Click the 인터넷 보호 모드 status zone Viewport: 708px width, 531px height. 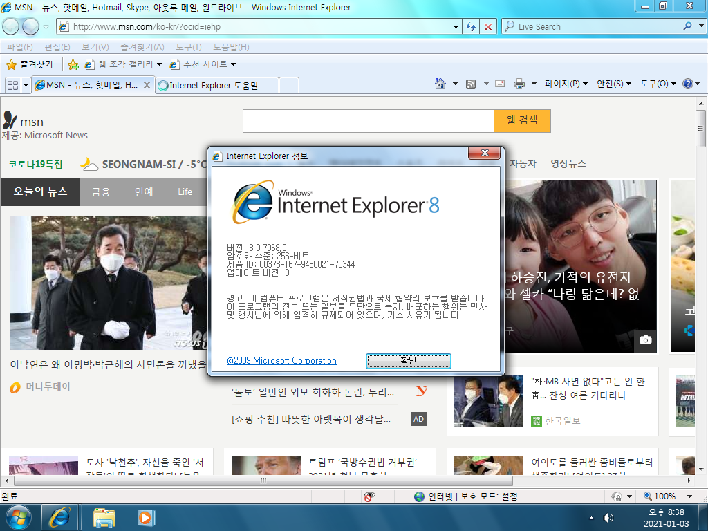click(x=465, y=496)
